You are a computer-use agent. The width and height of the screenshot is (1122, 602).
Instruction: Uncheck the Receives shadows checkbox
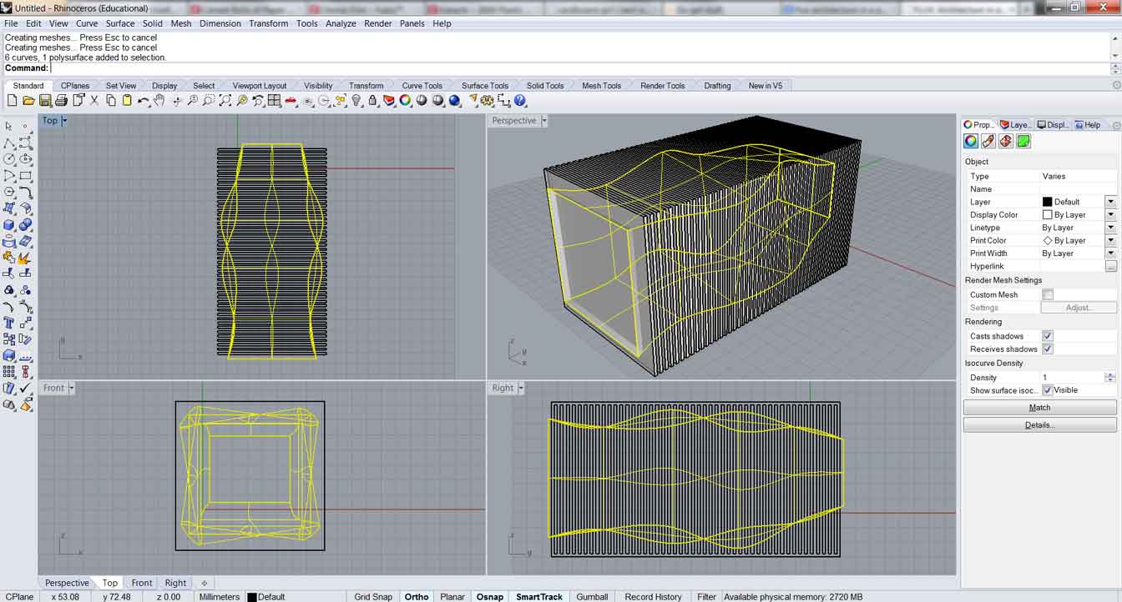click(1048, 349)
